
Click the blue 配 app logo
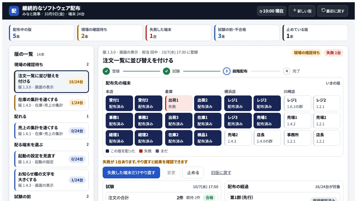click(x=14, y=11)
